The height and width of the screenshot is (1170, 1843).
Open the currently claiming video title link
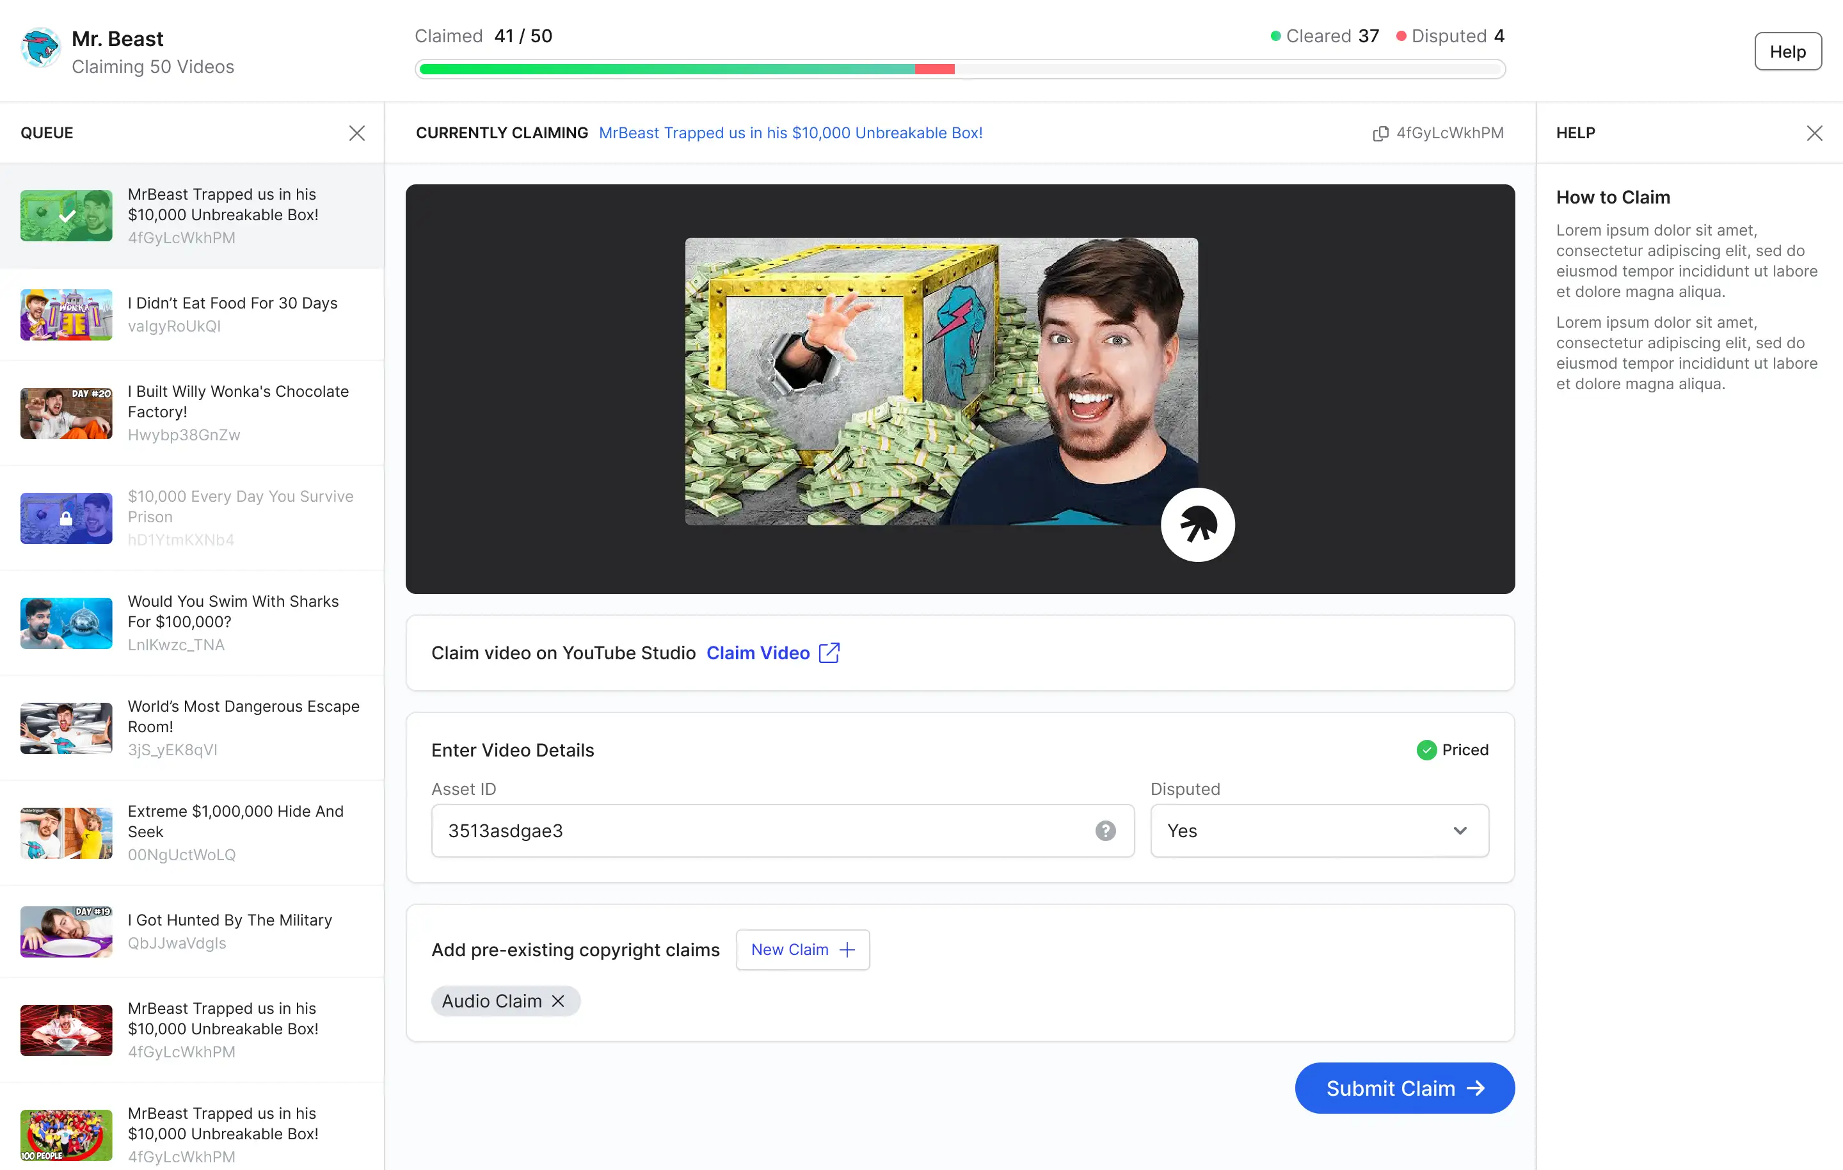(x=790, y=133)
